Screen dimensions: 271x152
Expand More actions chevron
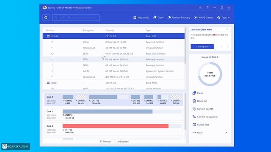point(226,133)
